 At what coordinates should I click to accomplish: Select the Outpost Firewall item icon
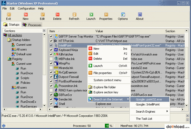[x=56, y=77]
